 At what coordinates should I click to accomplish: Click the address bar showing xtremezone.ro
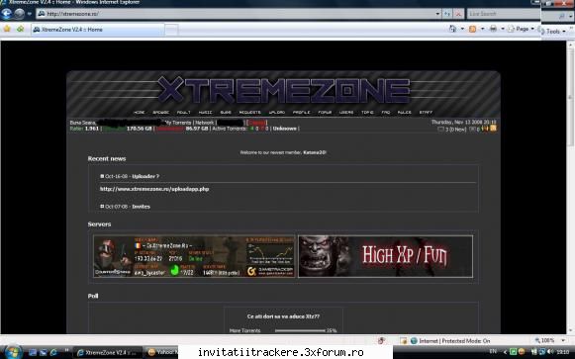pyautogui.click(x=236, y=14)
